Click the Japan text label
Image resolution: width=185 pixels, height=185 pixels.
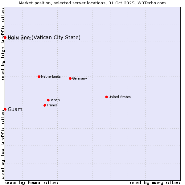[55, 100]
